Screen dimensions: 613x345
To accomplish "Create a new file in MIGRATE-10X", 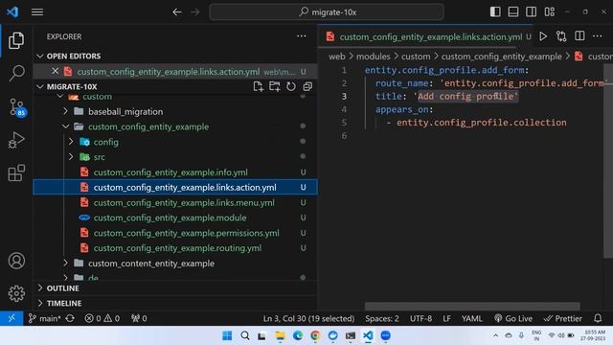I will tap(258, 86).
